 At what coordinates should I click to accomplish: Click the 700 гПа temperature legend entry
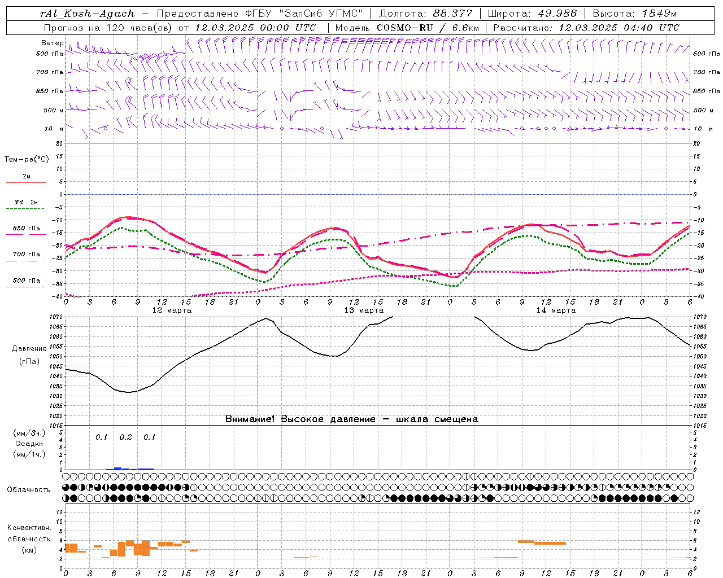coord(27,255)
